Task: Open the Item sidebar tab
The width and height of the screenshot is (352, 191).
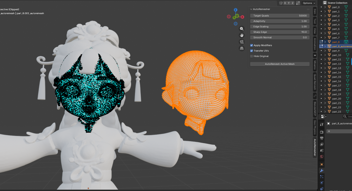Action: [315, 11]
